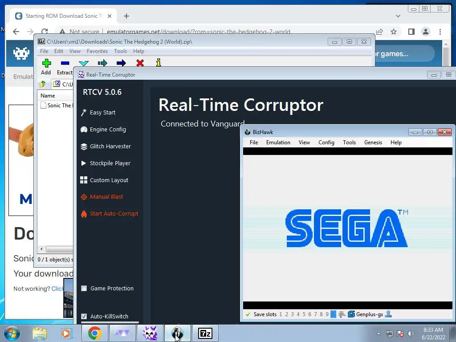Uncheck the Auto-KillSwitch checkbox

click(84, 317)
